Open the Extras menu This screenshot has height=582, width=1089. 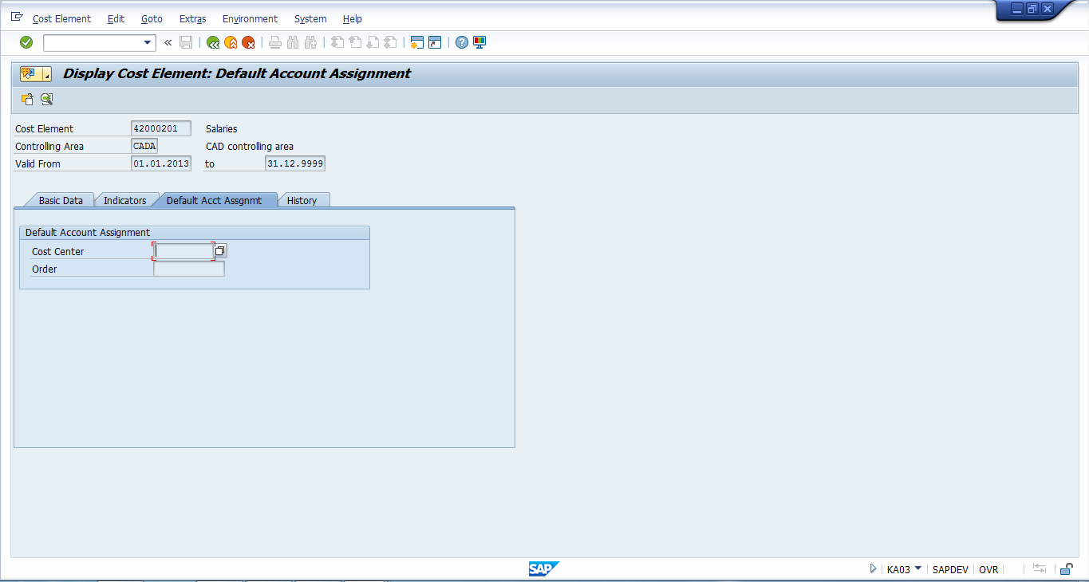click(192, 18)
